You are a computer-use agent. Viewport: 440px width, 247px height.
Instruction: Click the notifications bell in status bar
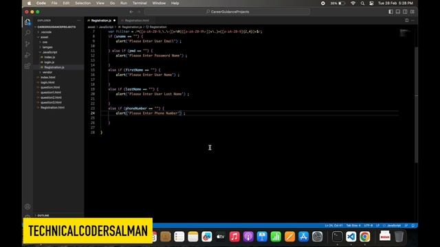[413, 226]
